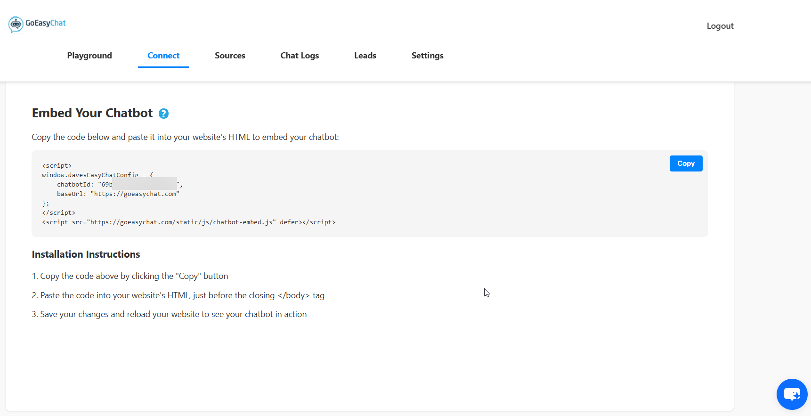The width and height of the screenshot is (811, 416).
Task: Open the Leads tab
Action: tap(365, 56)
